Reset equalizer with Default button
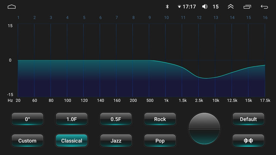This screenshot has width=276, height=155. tap(248, 119)
